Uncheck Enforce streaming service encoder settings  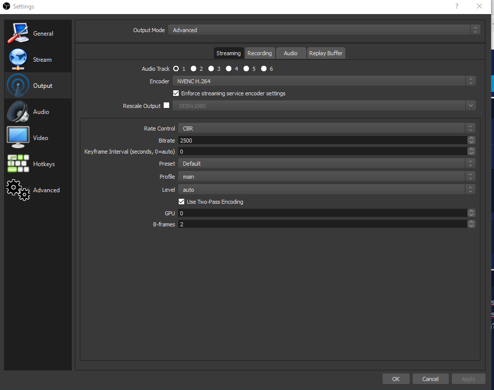tap(176, 93)
